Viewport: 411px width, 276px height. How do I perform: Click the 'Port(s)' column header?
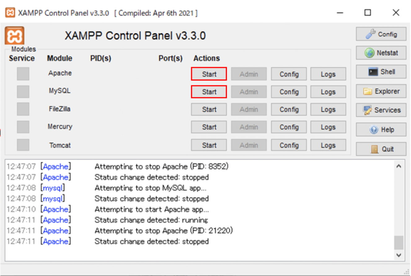[170, 58]
